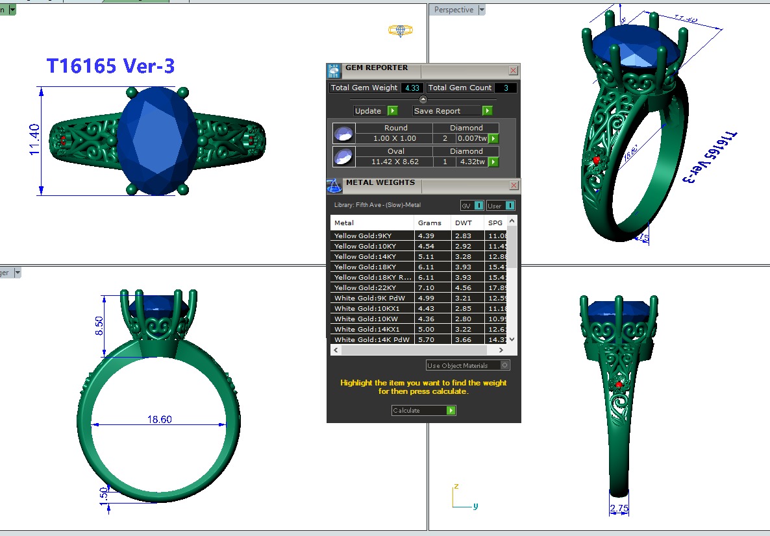Click the T16165 Ver-3 title text
Viewport: 770px width, 536px height.
tap(110, 66)
